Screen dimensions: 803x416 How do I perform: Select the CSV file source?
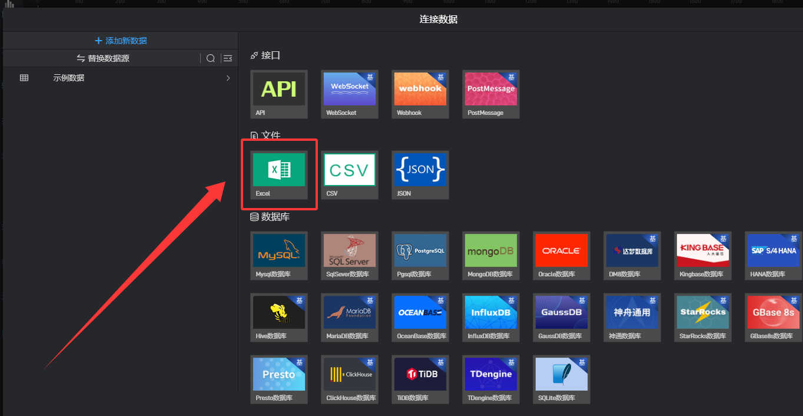click(350, 175)
